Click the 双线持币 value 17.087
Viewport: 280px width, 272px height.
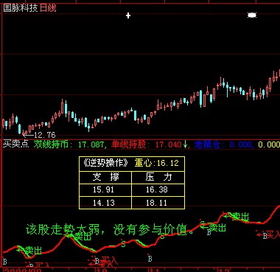(91, 144)
